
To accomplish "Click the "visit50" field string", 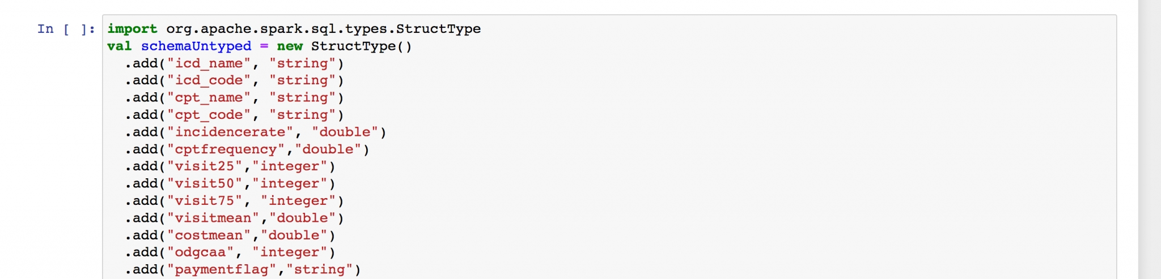I will (x=205, y=183).
